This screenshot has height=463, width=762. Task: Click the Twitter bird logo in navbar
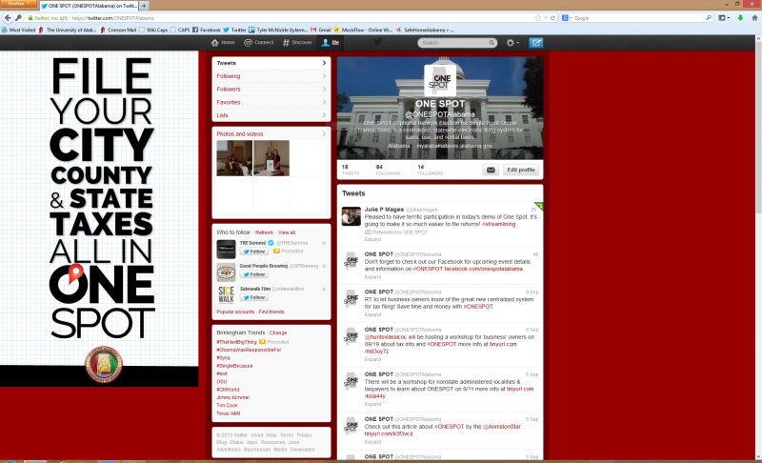[x=377, y=42]
